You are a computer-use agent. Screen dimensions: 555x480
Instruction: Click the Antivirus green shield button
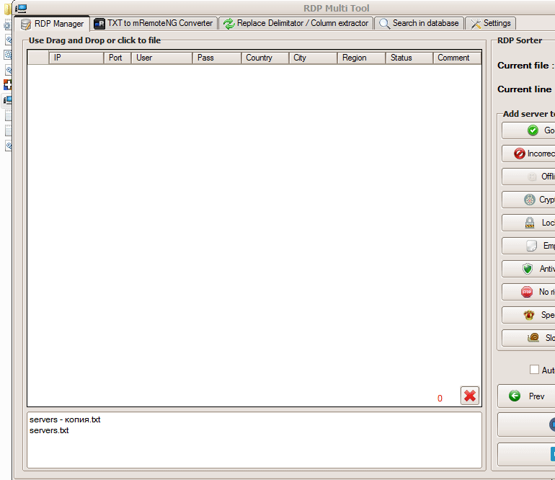tap(528, 269)
